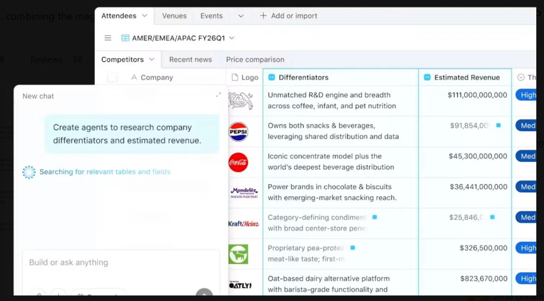Click the Logo column header
The width and height of the screenshot is (544, 301).
tap(245, 77)
